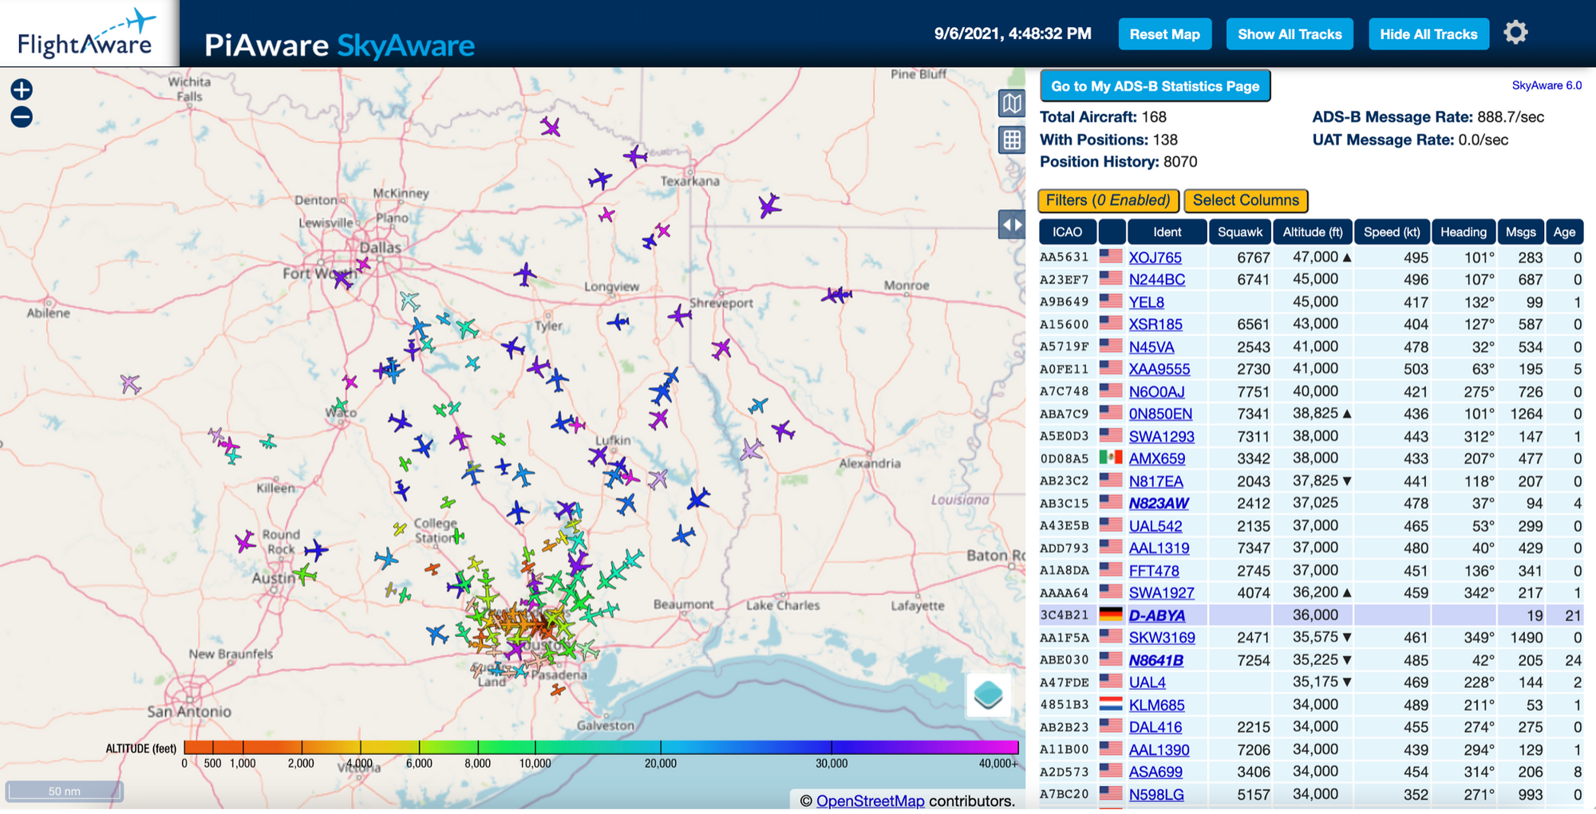Expand the Filters (0 Enabled) panel
Image resolution: width=1596 pixels, height=814 pixels.
1108,200
